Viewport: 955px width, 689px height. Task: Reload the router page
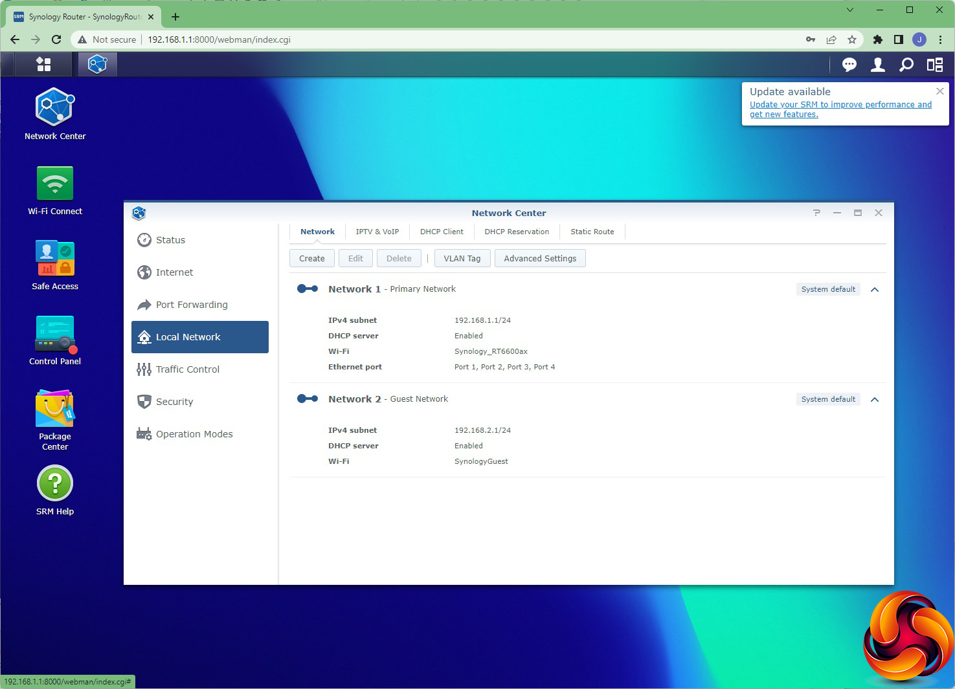[56, 39]
